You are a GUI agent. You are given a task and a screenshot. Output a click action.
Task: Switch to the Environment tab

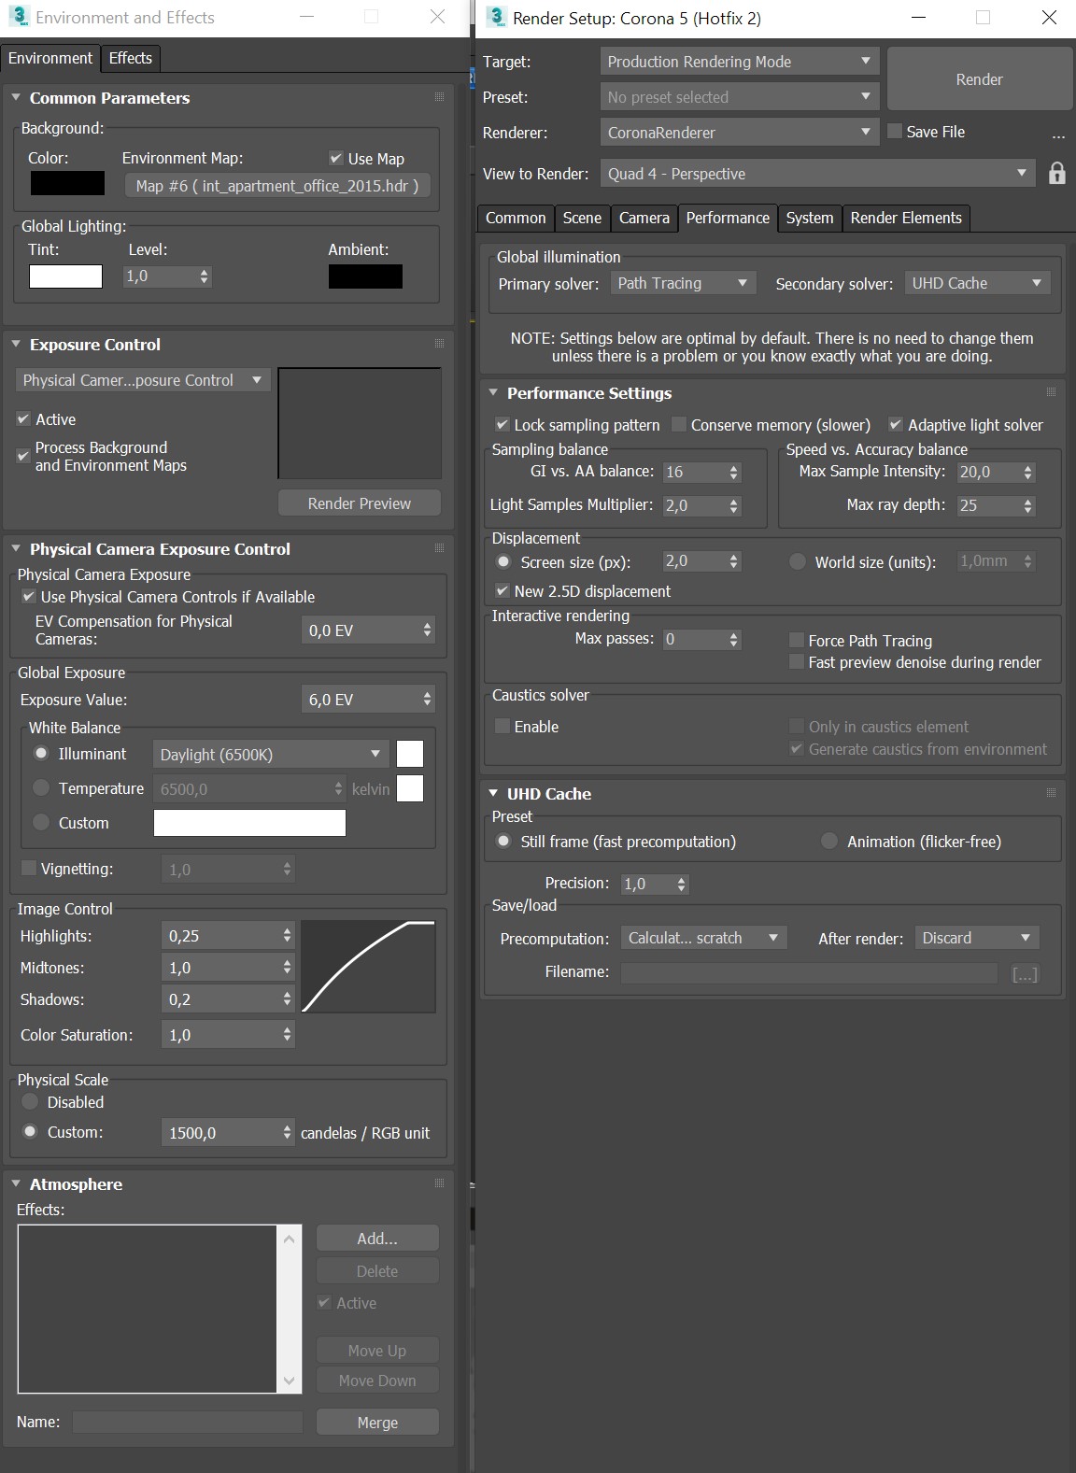50,58
